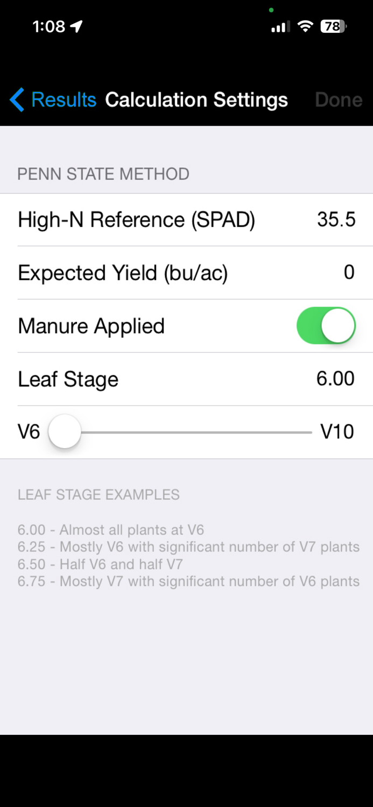Viewport: 373px width, 807px height.
Task: Tap the battery indicator showing 78
Action: (334, 25)
